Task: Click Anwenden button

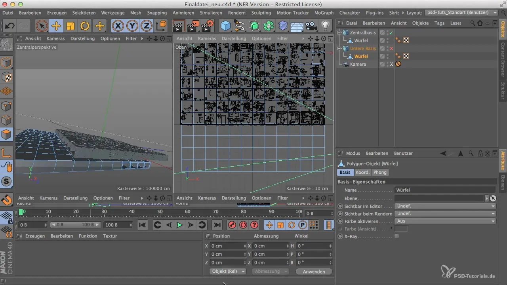Action: (x=314, y=272)
